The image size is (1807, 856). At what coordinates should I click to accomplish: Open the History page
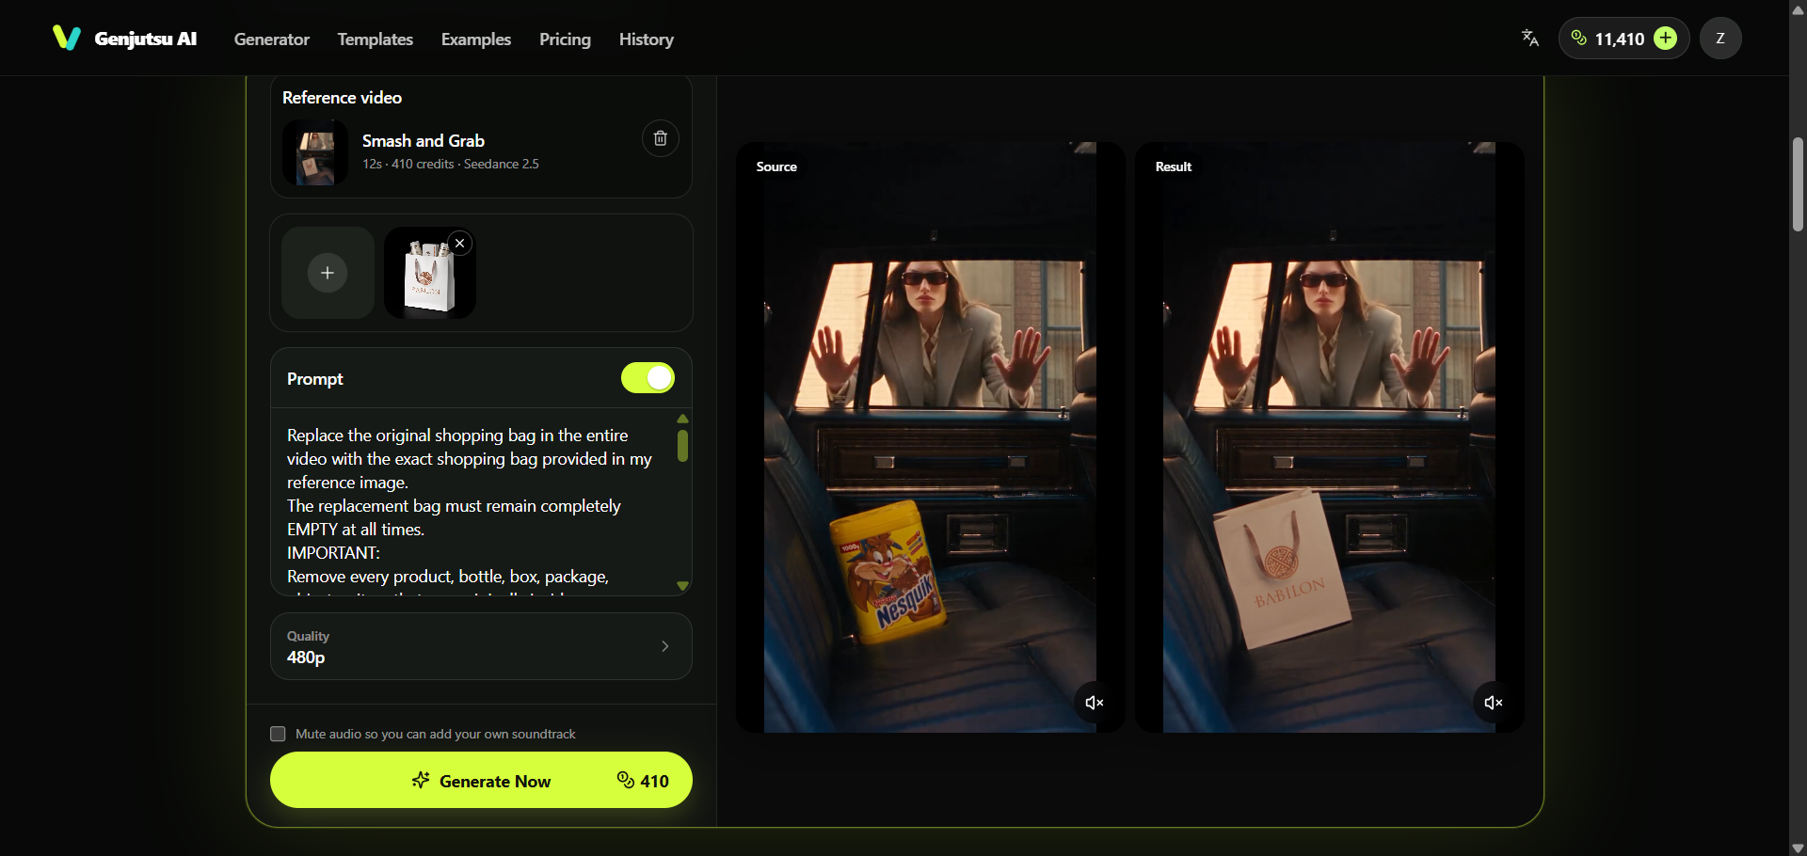(x=647, y=40)
